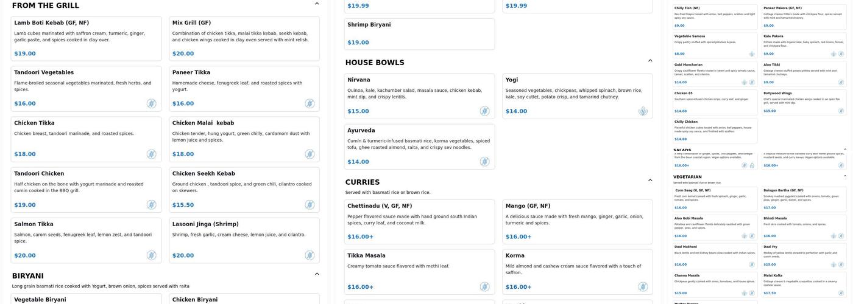
Task: Click gluten-free icon on Salmon Tikka card
Action: pos(151,255)
